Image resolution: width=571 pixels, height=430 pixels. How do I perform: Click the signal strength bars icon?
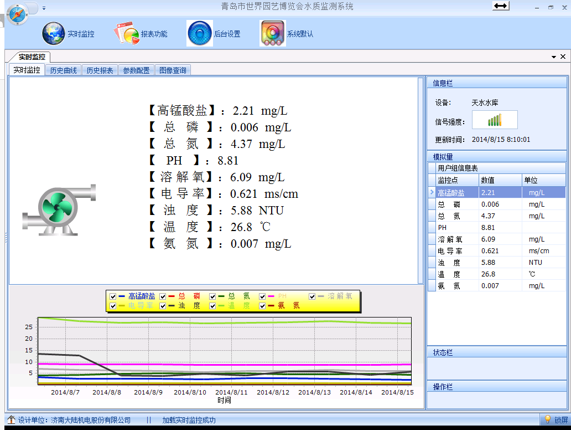coord(494,120)
